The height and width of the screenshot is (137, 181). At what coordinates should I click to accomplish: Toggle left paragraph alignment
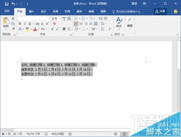(x=76, y=24)
